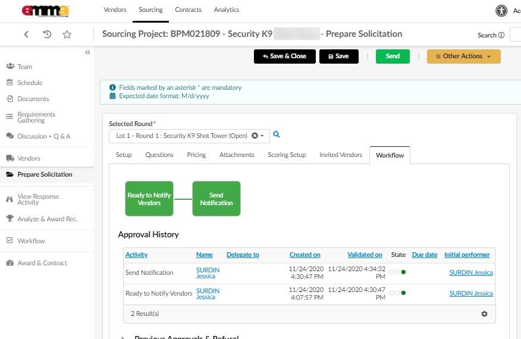Click the Ready to Notify Vendors workflow box
Screen dimensions: 521x339
(x=149, y=199)
